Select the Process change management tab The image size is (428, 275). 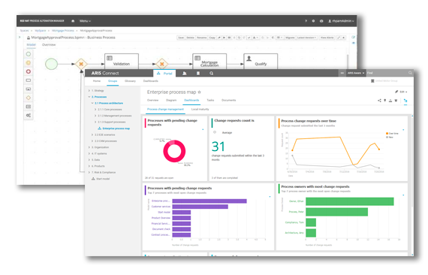coord(165,109)
